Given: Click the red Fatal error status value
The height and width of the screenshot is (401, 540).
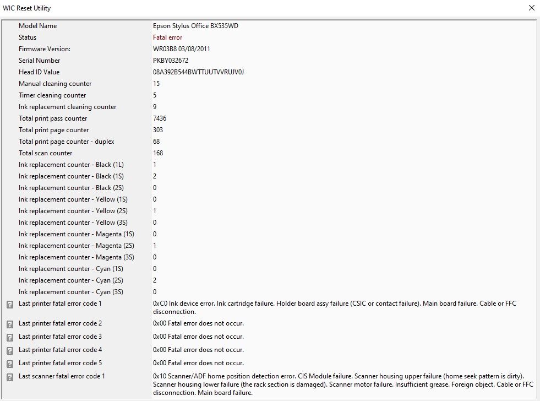Looking at the screenshot, I should tap(167, 37).
